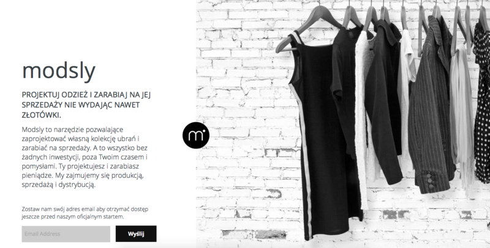Submit the form with the Wyślij button
490x248 pixels.
click(x=136, y=234)
